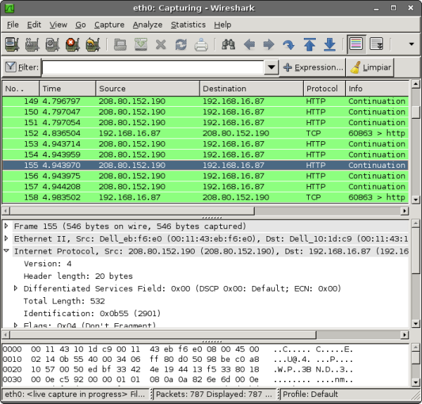Sort by the No. column header
Image resolution: width=422 pixels, height=404 pixels.
pos(20,89)
